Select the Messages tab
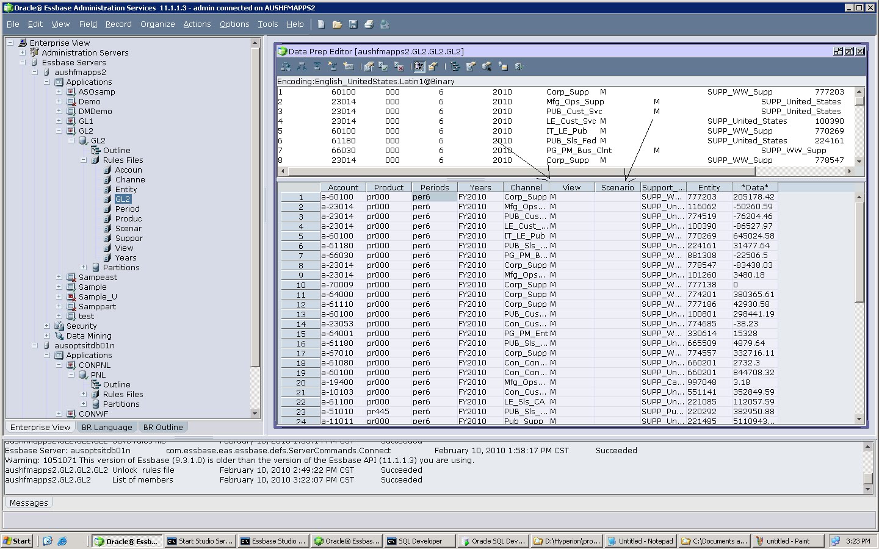 pos(29,503)
